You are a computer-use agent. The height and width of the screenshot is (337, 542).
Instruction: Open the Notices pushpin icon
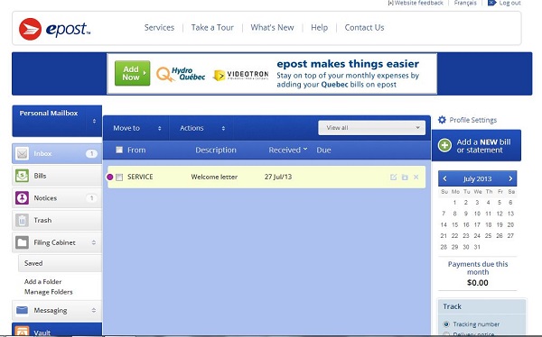click(22, 198)
